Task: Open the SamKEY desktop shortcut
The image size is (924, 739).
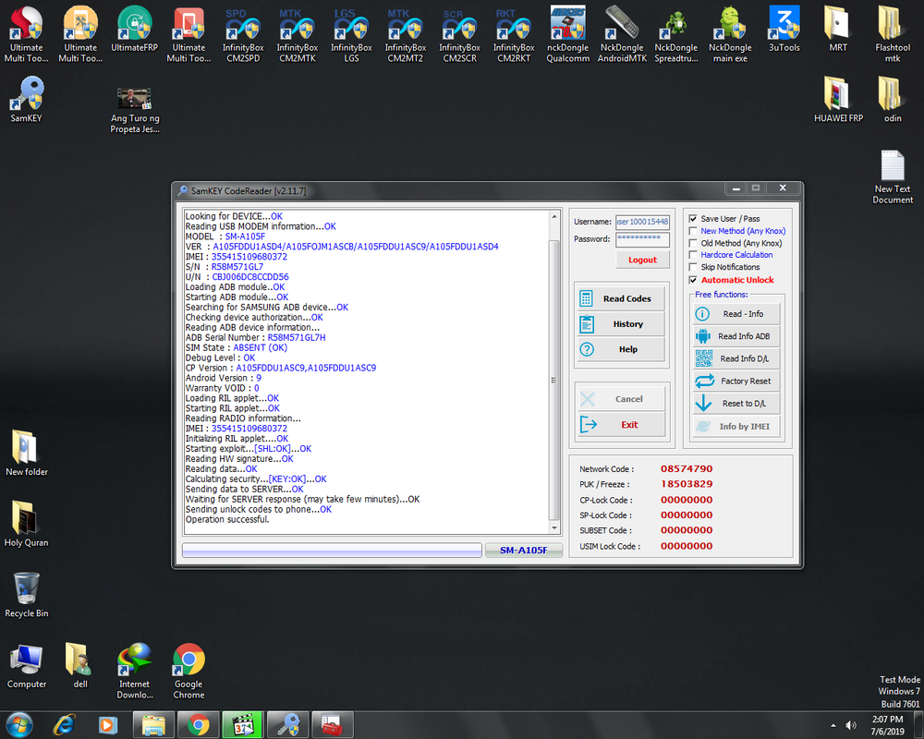Action: click(27, 100)
